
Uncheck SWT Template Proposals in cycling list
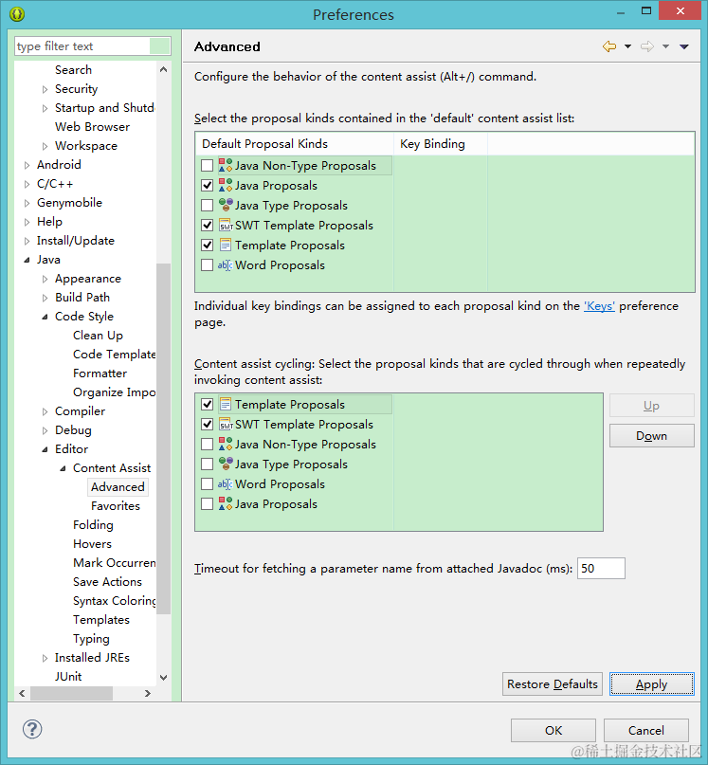click(x=207, y=424)
